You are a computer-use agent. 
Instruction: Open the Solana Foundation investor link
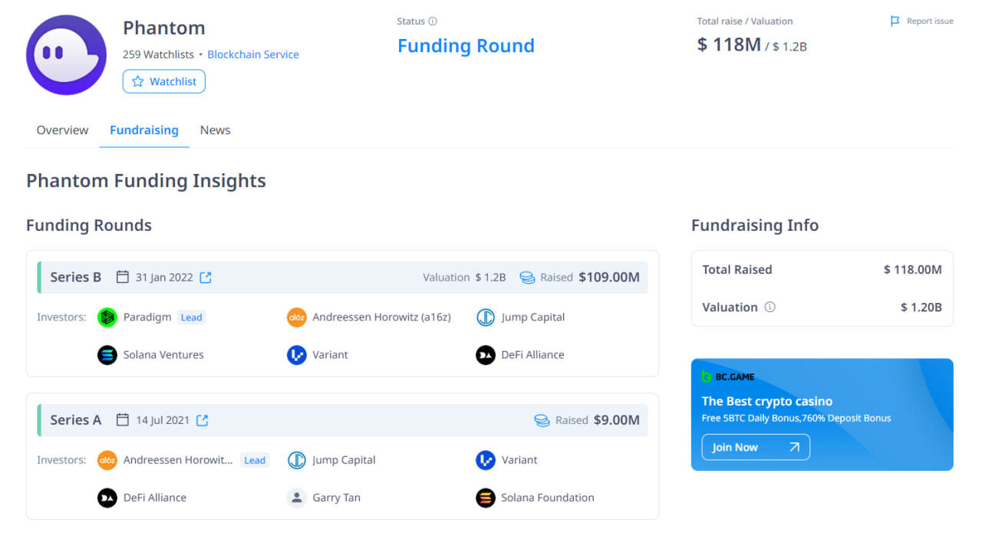tap(548, 498)
